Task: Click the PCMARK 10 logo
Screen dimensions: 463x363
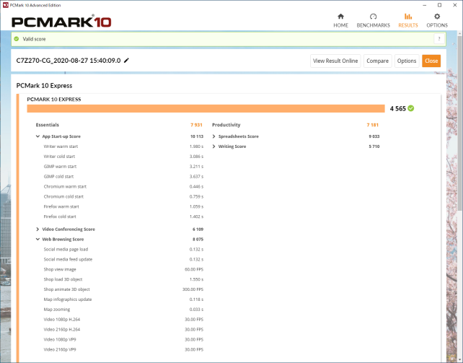Action: [x=61, y=22]
